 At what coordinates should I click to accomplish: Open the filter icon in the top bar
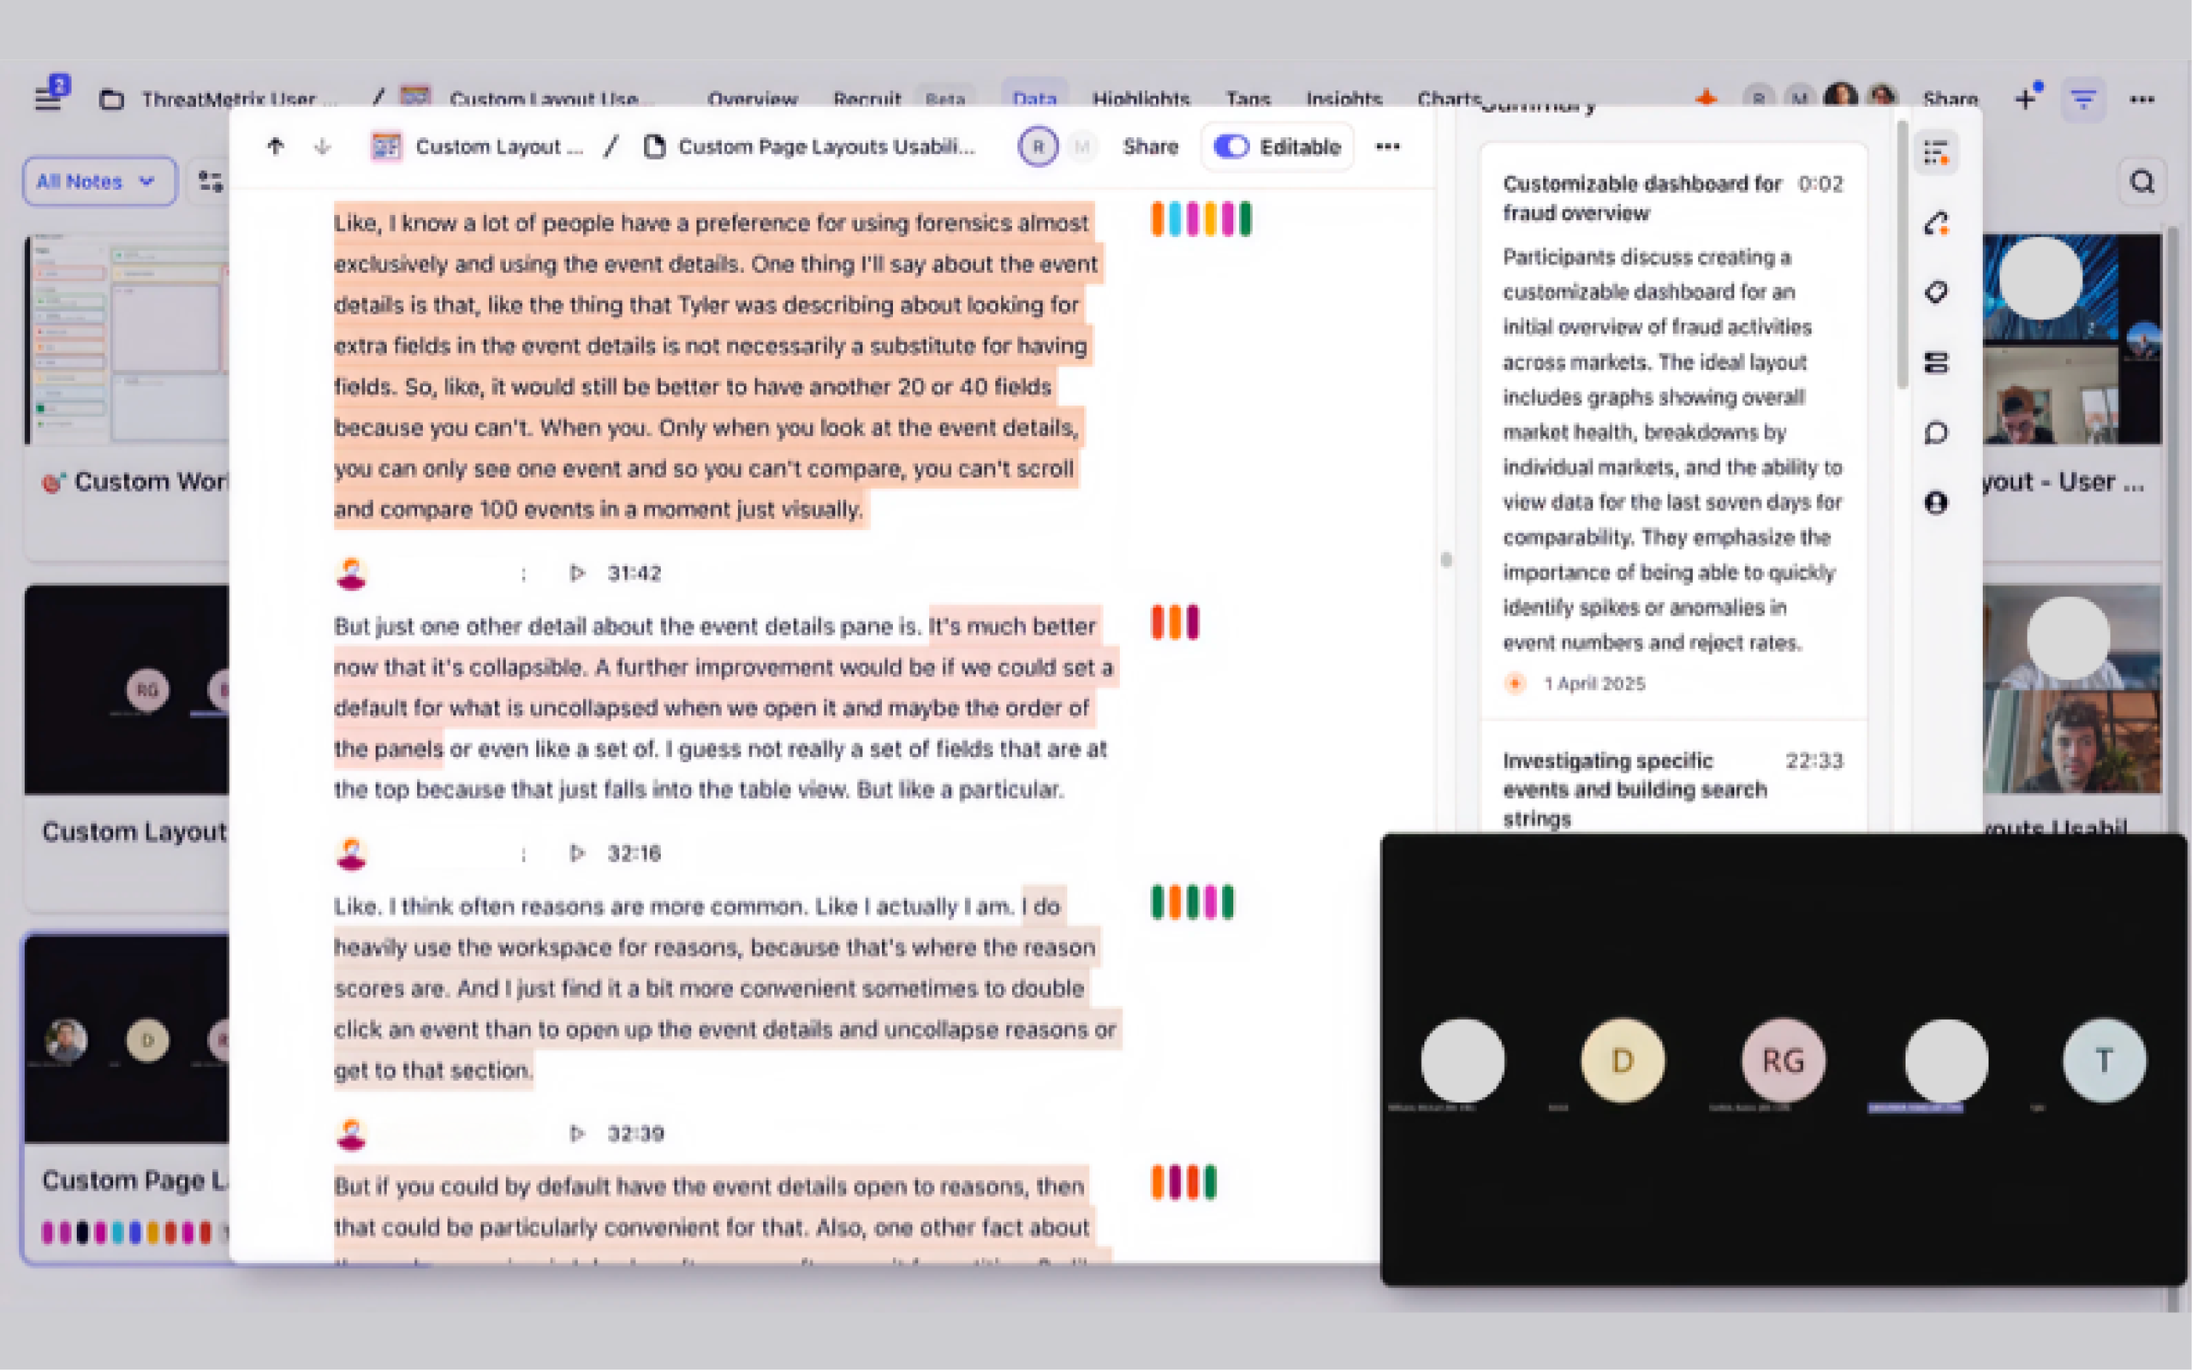click(x=2084, y=99)
